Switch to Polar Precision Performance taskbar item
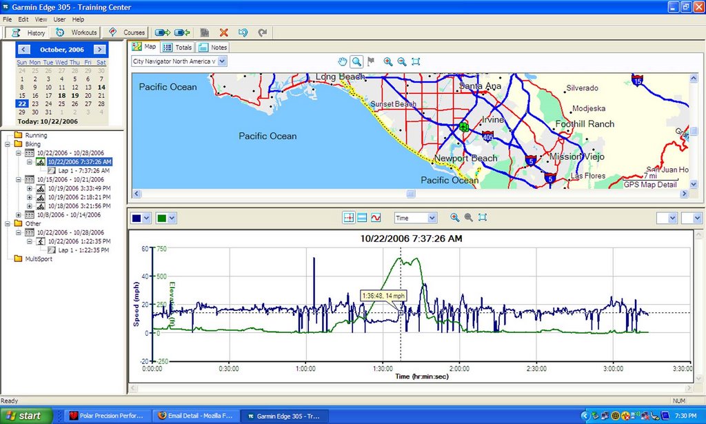 tap(106, 416)
